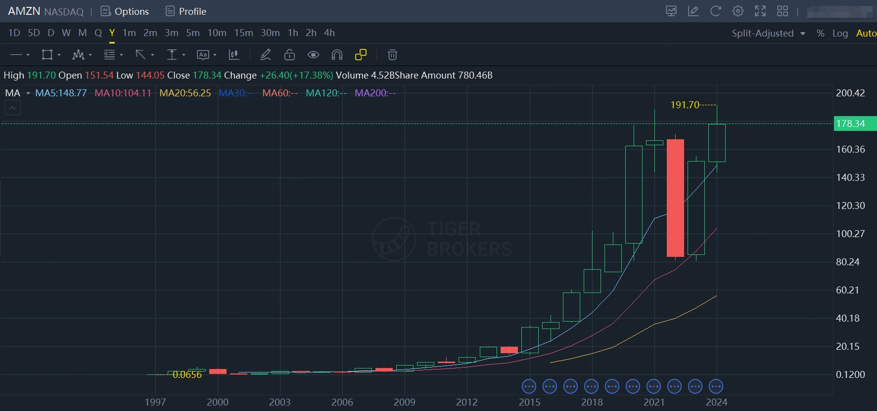877x411 pixels.
Task: Select the D daily timeframe
Action: (x=51, y=33)
